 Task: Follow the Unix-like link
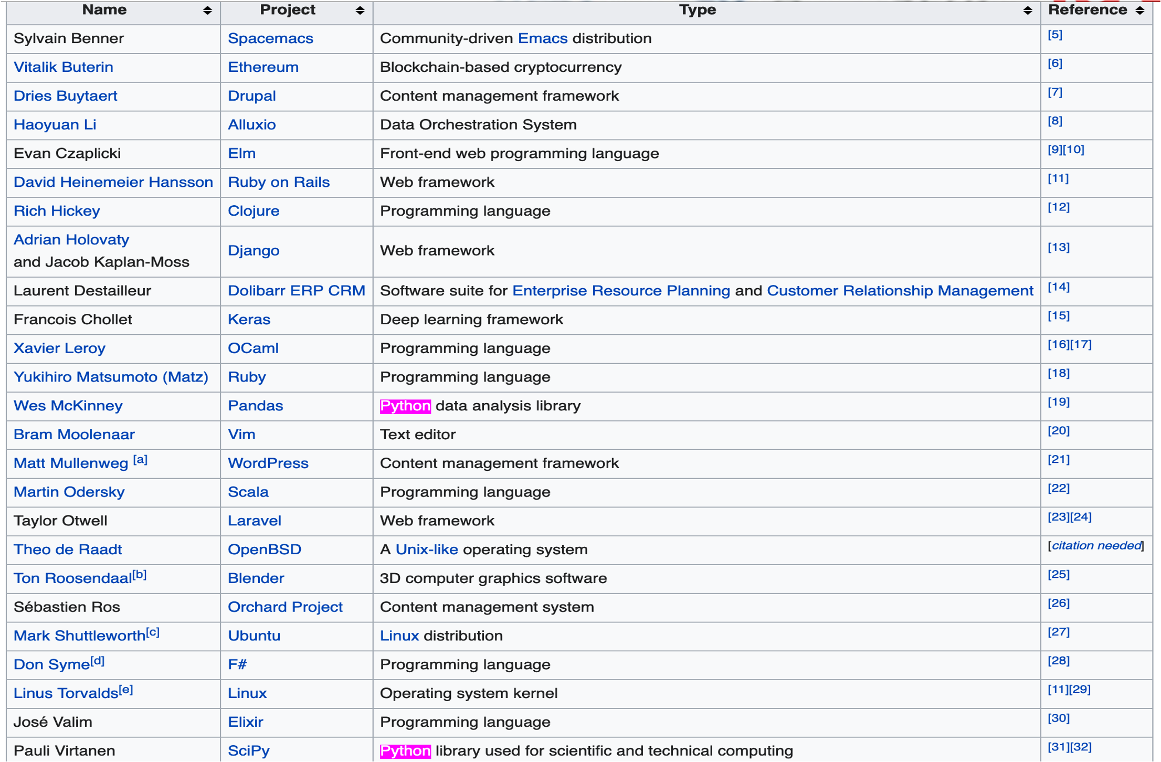point(426,550)
